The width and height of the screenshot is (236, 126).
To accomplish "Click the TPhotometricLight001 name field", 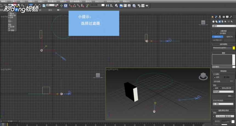I will tap(222, 48).
